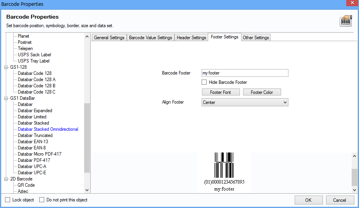359x208 pixels.
Task: Click the Cancel button
Action: [340, 200]
